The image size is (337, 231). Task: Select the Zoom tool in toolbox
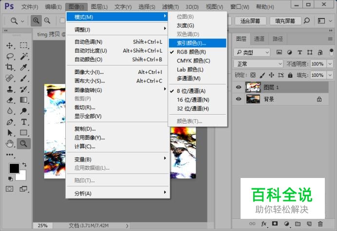point(24,143)
